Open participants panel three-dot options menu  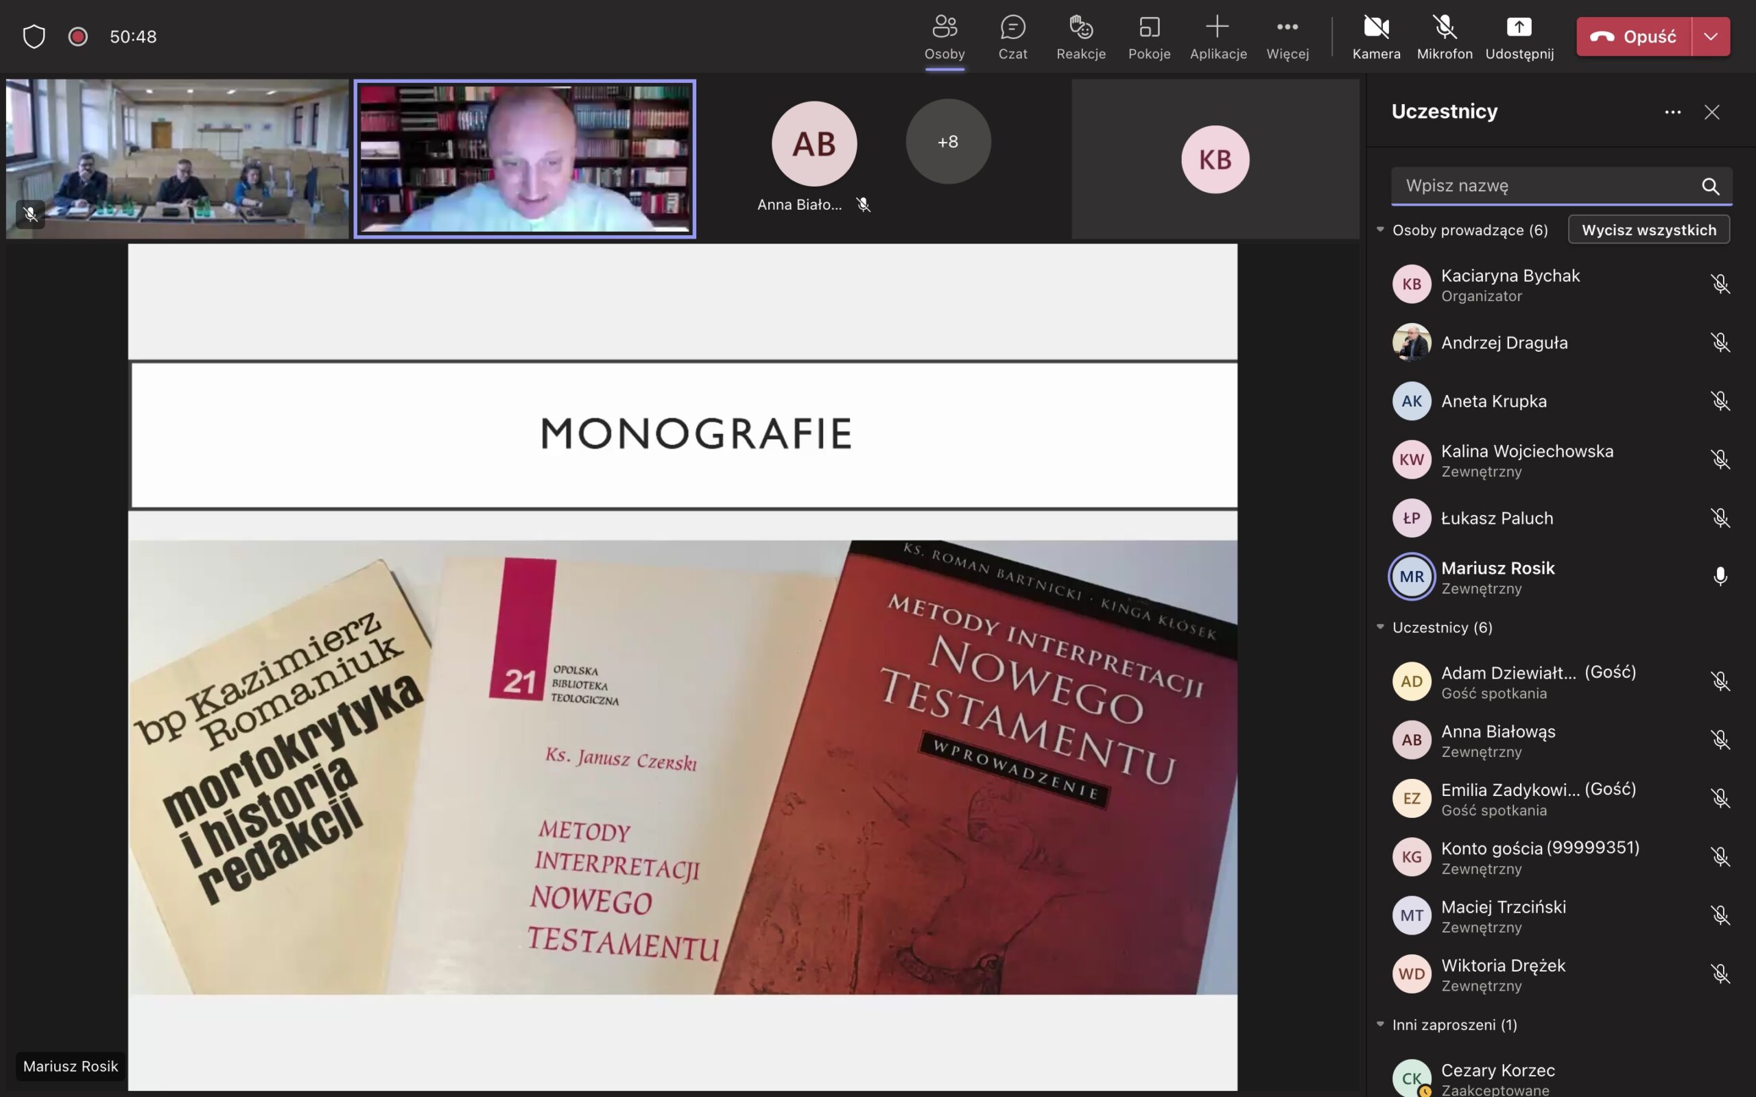(1672, 112)
